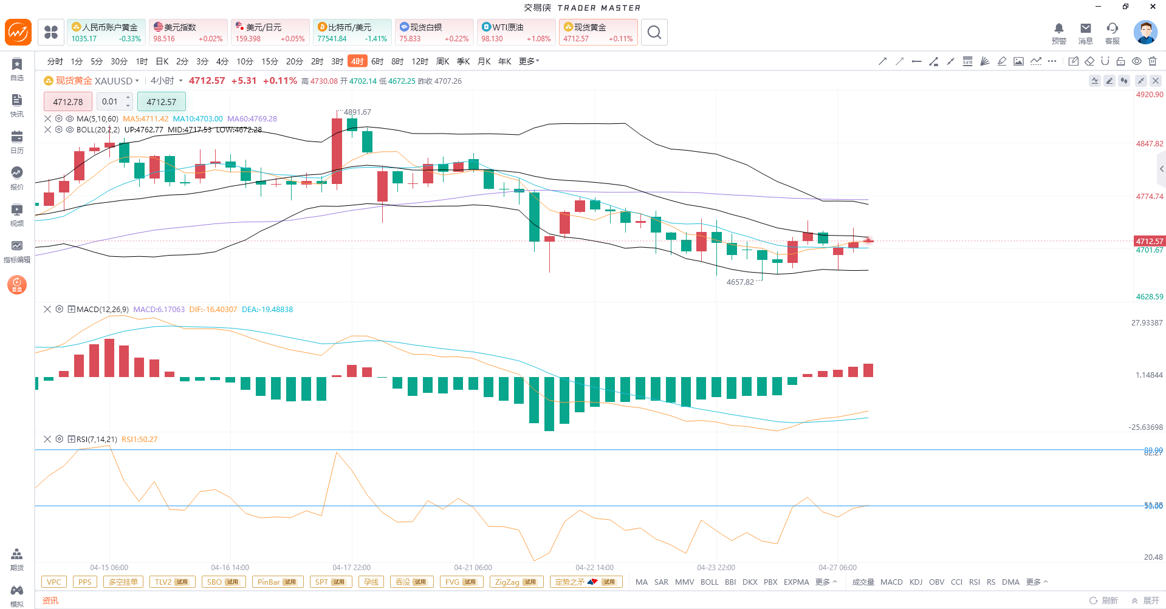Screen dimensions: 1166x609
Task: Select the 比特币/美元 quote tile
Action: click(352, 32)
